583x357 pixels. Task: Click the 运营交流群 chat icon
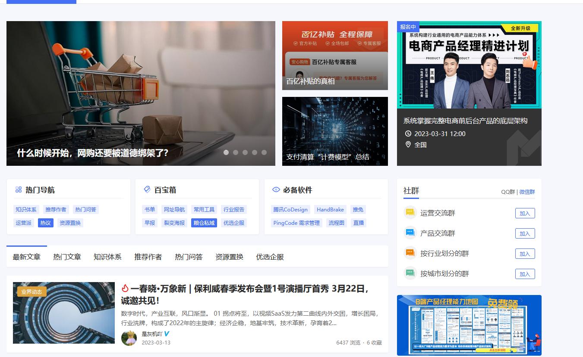[410, 212]
